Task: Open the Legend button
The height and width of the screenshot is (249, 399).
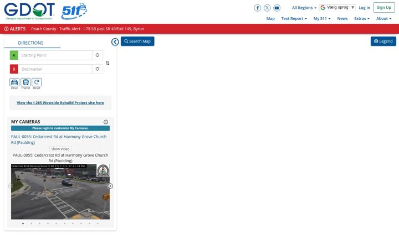Action: [383, 41]
